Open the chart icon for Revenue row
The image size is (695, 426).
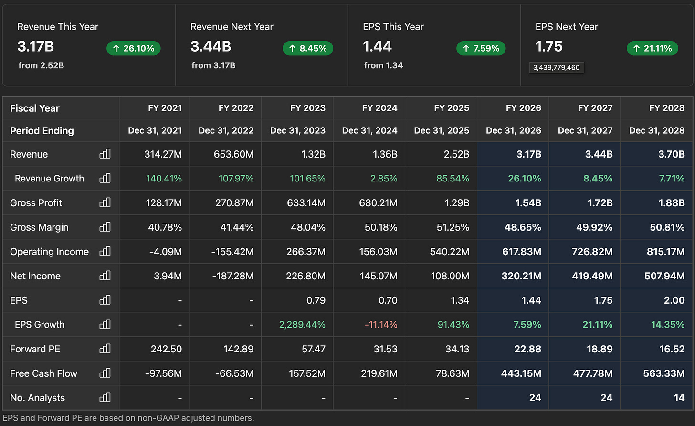tap(105, 154)
